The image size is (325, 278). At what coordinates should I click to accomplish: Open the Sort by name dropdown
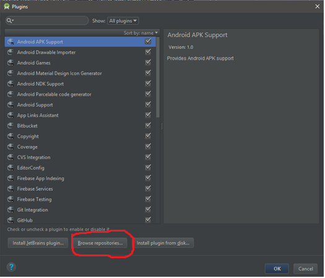tap(141, 33)
